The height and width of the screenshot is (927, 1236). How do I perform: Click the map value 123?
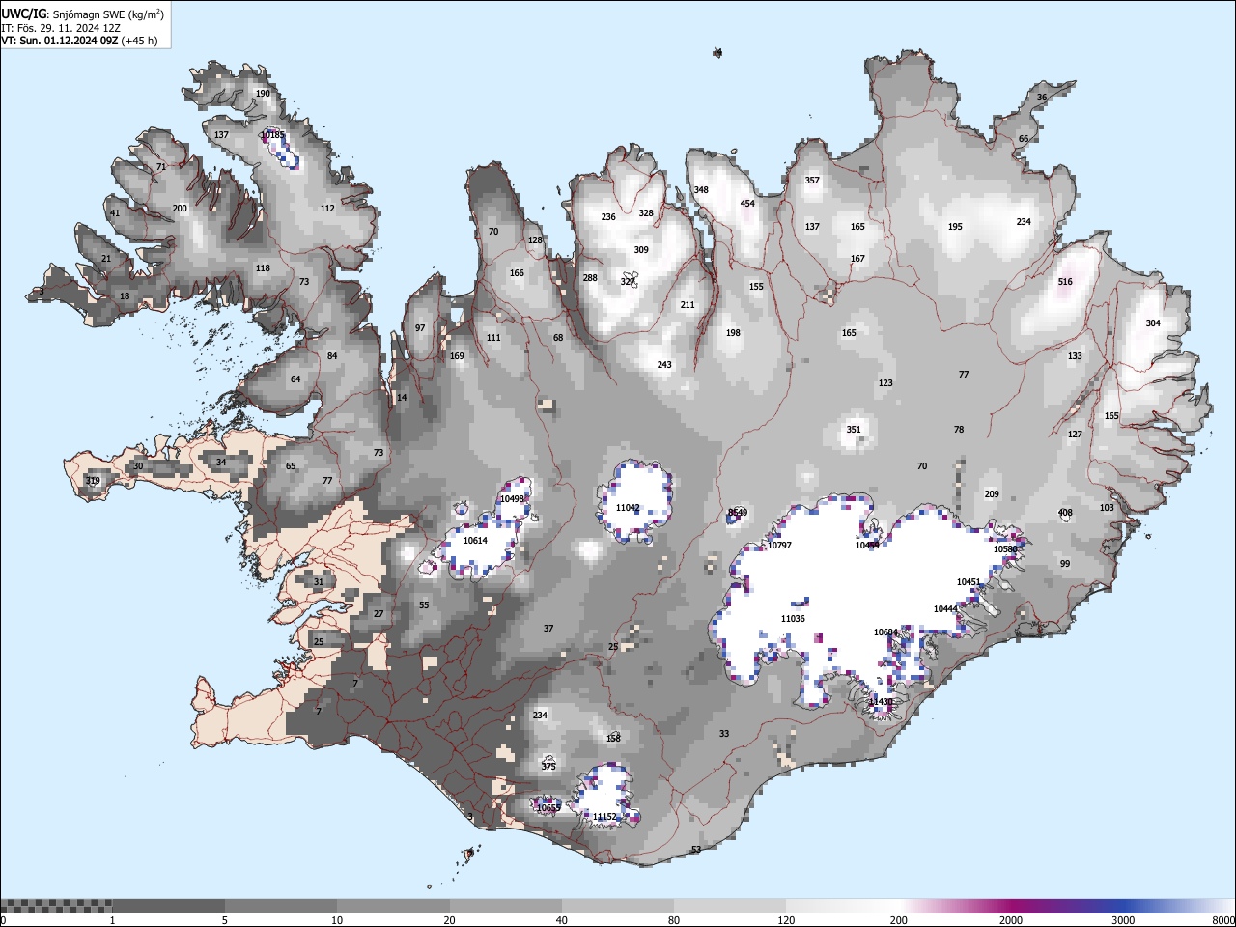pyautogui.click(x=885, y=383)
